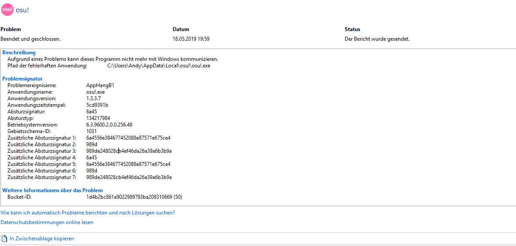The width and height of the screenshot is (516, 246).
Task: Click the 'Problemereignisame:' label
Action: click(32, 85)
